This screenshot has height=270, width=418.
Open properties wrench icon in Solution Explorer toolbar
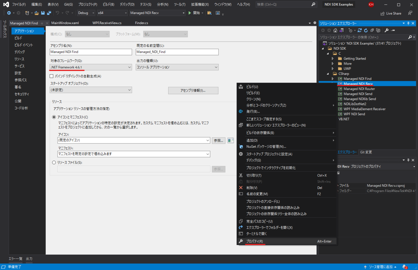click(386, 30)
